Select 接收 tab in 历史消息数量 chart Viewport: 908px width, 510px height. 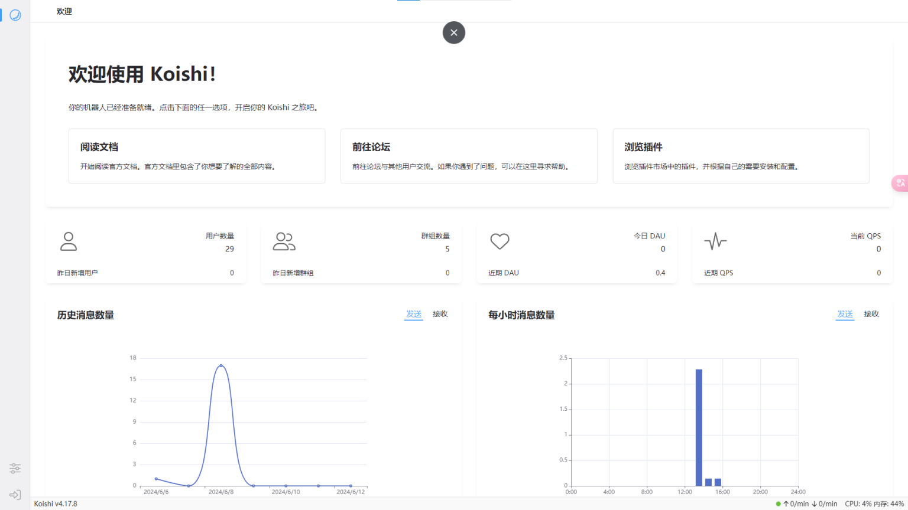point(440,314)
